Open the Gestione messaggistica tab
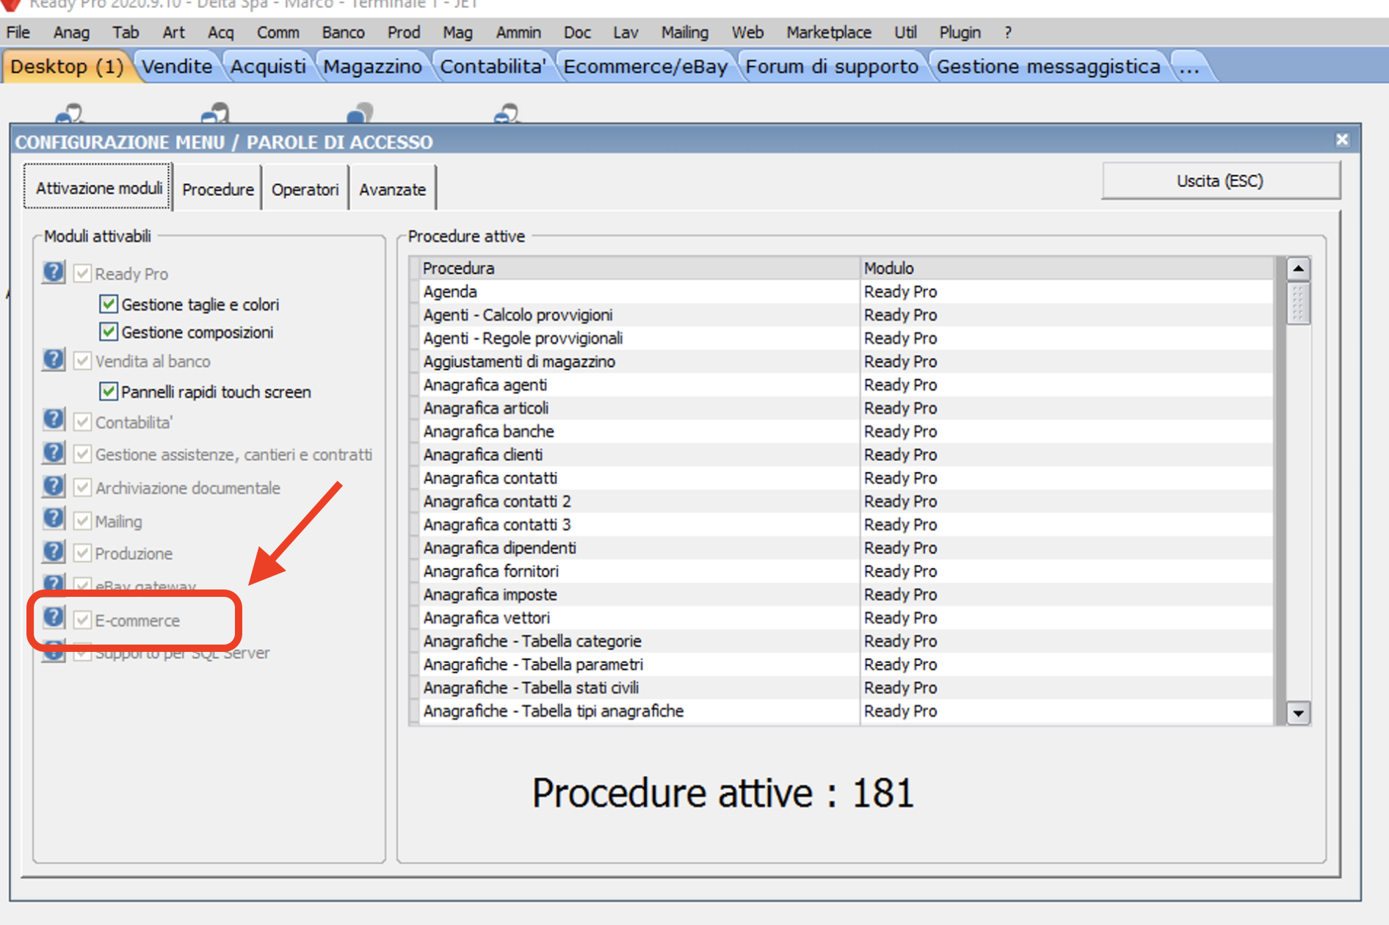This screenshot has height=925, width=1389. 1048,67
